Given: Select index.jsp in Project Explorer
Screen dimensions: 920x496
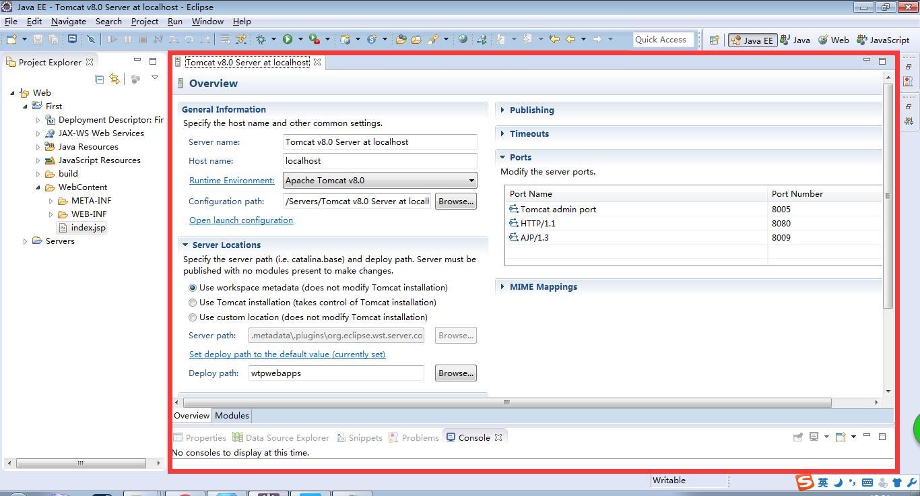Looking at the screenshot, I should tap(81, 228).
